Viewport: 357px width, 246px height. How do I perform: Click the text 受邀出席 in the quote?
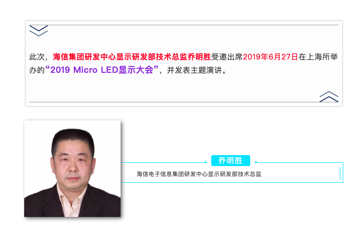[227, 57]
